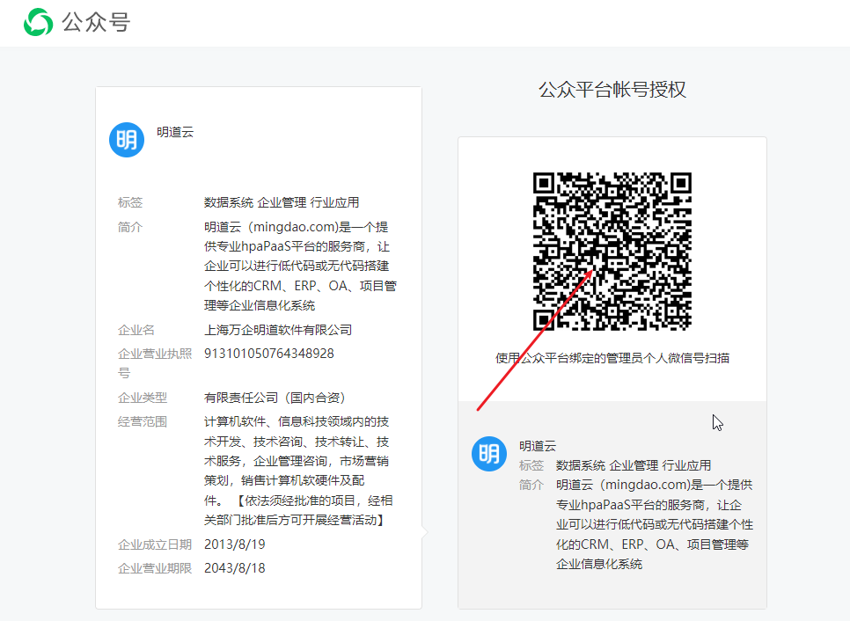Click the 企业类型 field label
The height and width of the screenshot is (621, 850).
pos(142,398)
